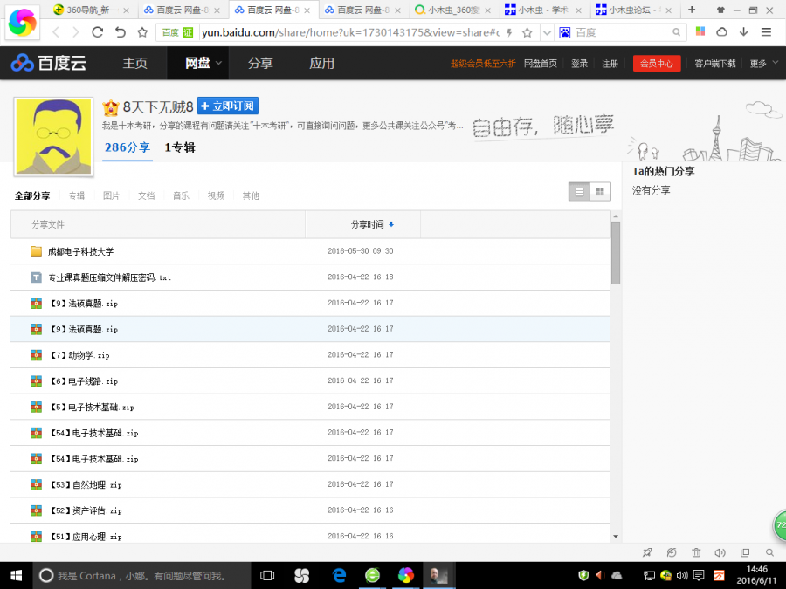This screenshot has height=589, width=786.
Task: Click inside the Baidu search box
Action: click(x=622, y=32)
